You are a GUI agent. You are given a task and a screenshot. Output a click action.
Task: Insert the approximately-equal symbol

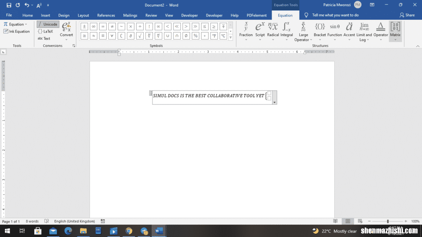click(x=94, y=36)
